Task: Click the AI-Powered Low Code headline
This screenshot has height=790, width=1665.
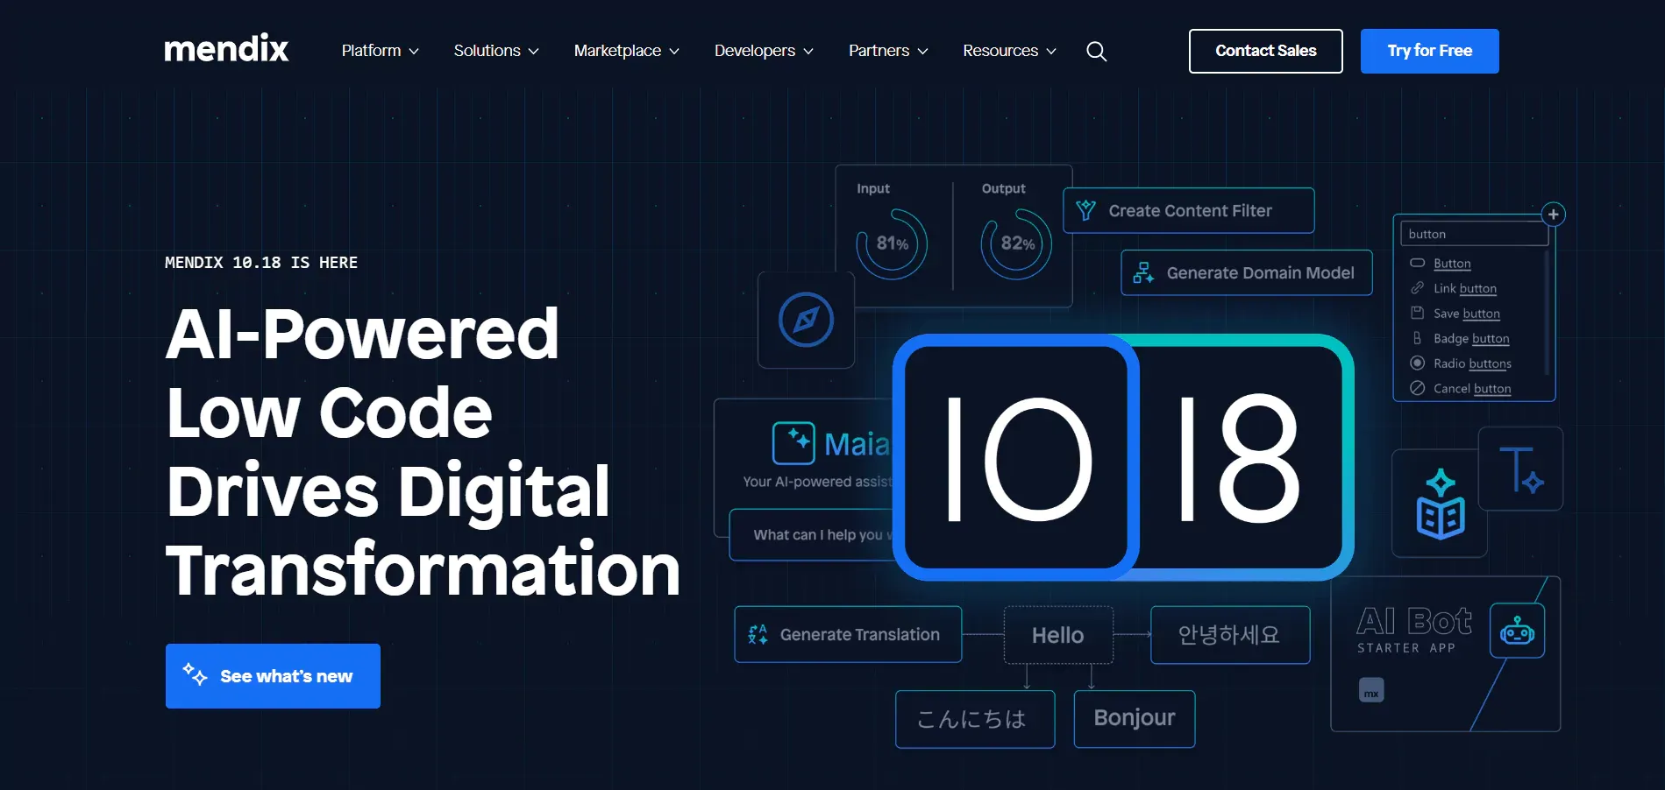Action: 423,452
